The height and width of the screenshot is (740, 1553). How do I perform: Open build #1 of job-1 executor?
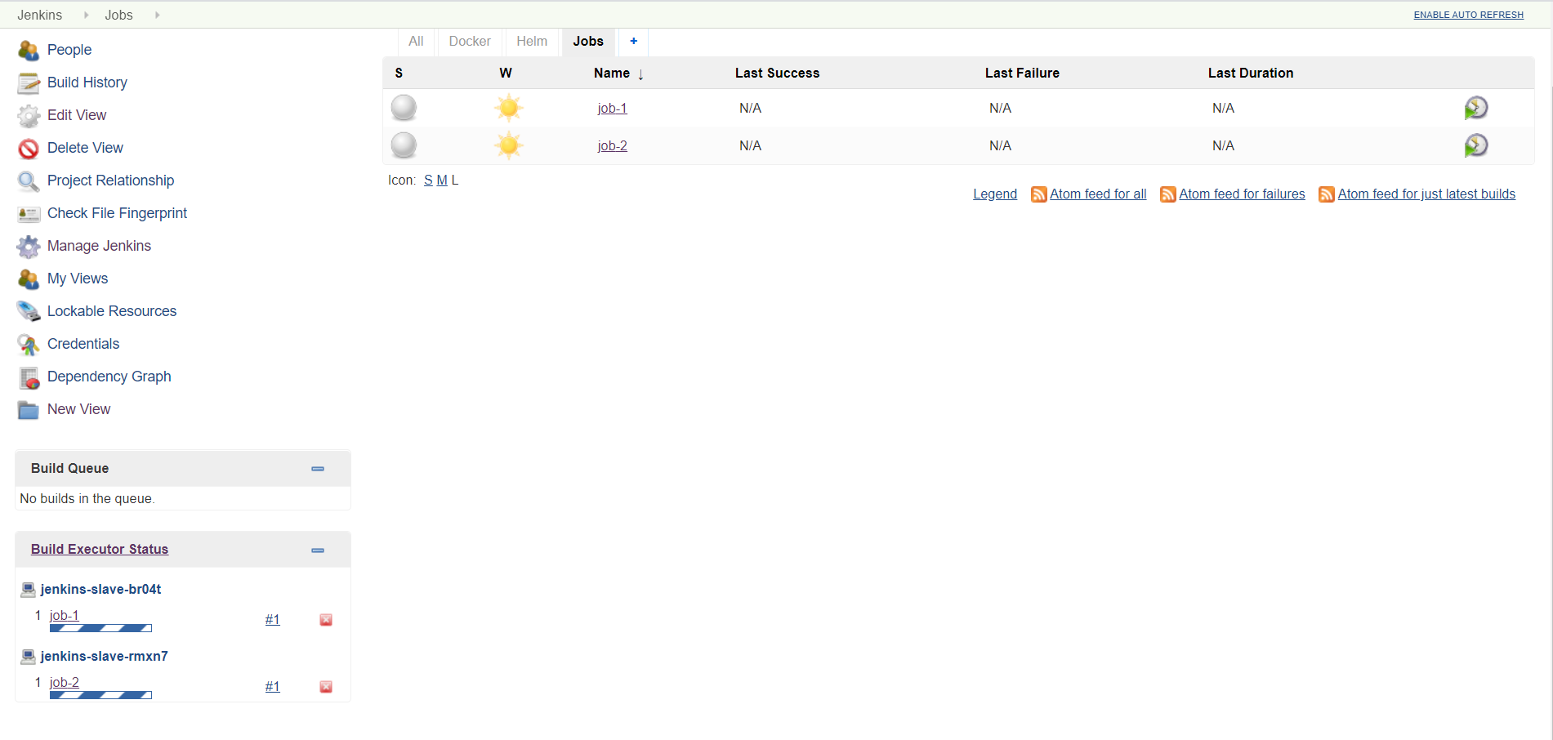point(272,620)
